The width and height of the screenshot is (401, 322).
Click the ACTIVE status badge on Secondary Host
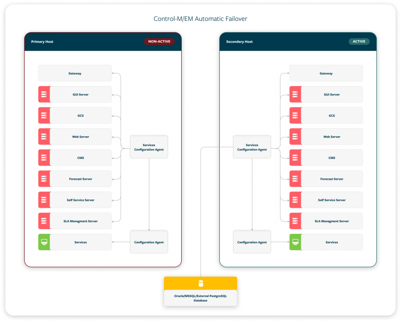point(359,42)
